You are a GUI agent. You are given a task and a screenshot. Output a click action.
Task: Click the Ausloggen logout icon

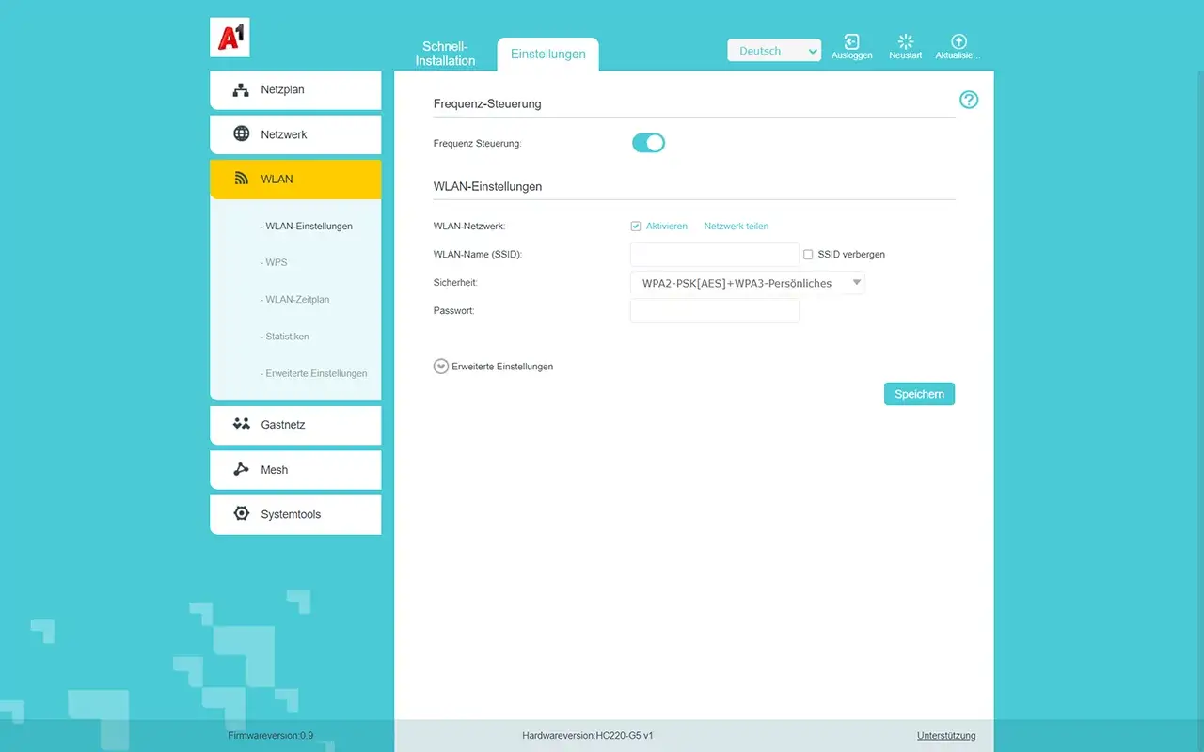click(851, 42)
